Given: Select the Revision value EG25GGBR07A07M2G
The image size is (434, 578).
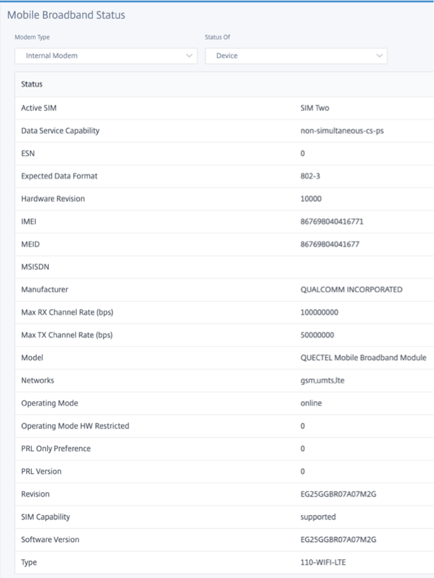Looking at the screenshot, I should [338, 494].
